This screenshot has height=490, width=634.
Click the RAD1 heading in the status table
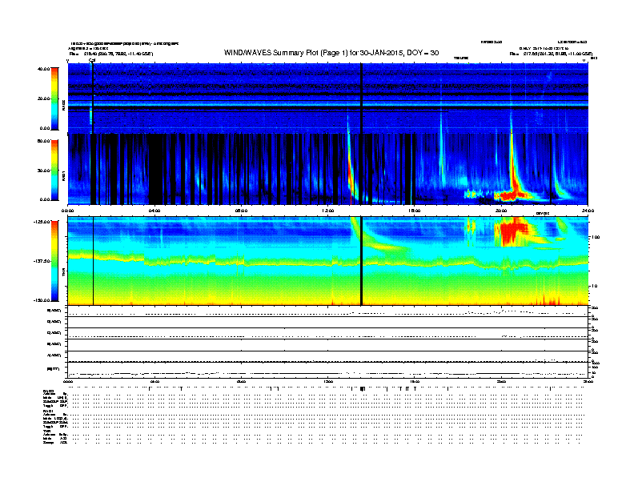pyautogui.click(x=49, y=412)
